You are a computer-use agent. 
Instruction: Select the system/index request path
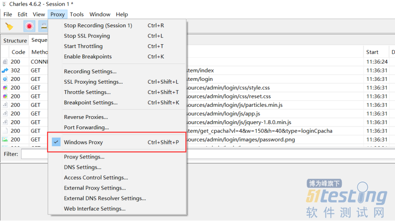tap(200, 71)
